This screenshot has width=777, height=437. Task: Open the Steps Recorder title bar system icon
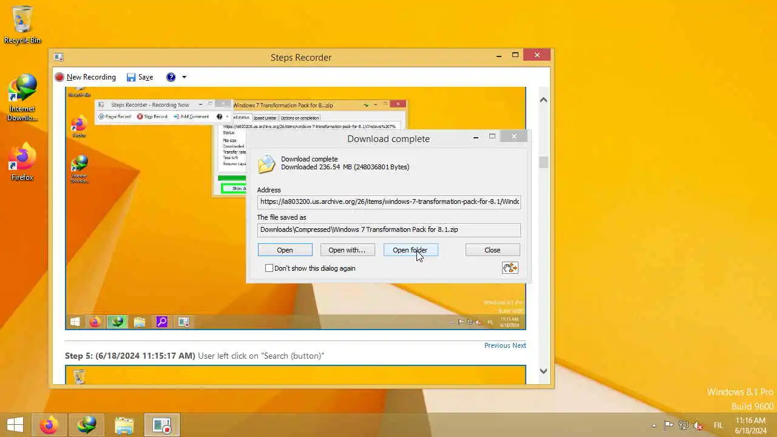point(58,57)
